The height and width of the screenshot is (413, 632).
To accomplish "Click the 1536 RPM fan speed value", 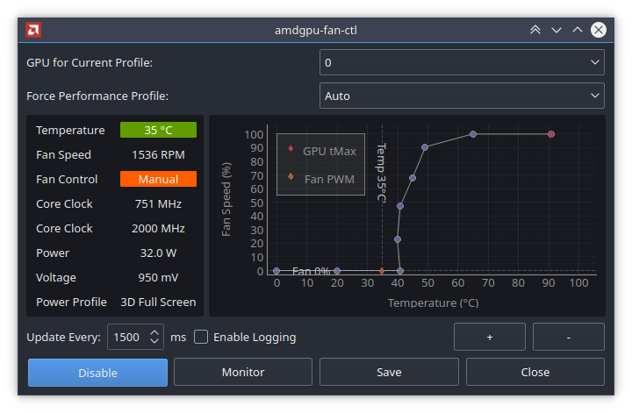I will click(158, 154).
